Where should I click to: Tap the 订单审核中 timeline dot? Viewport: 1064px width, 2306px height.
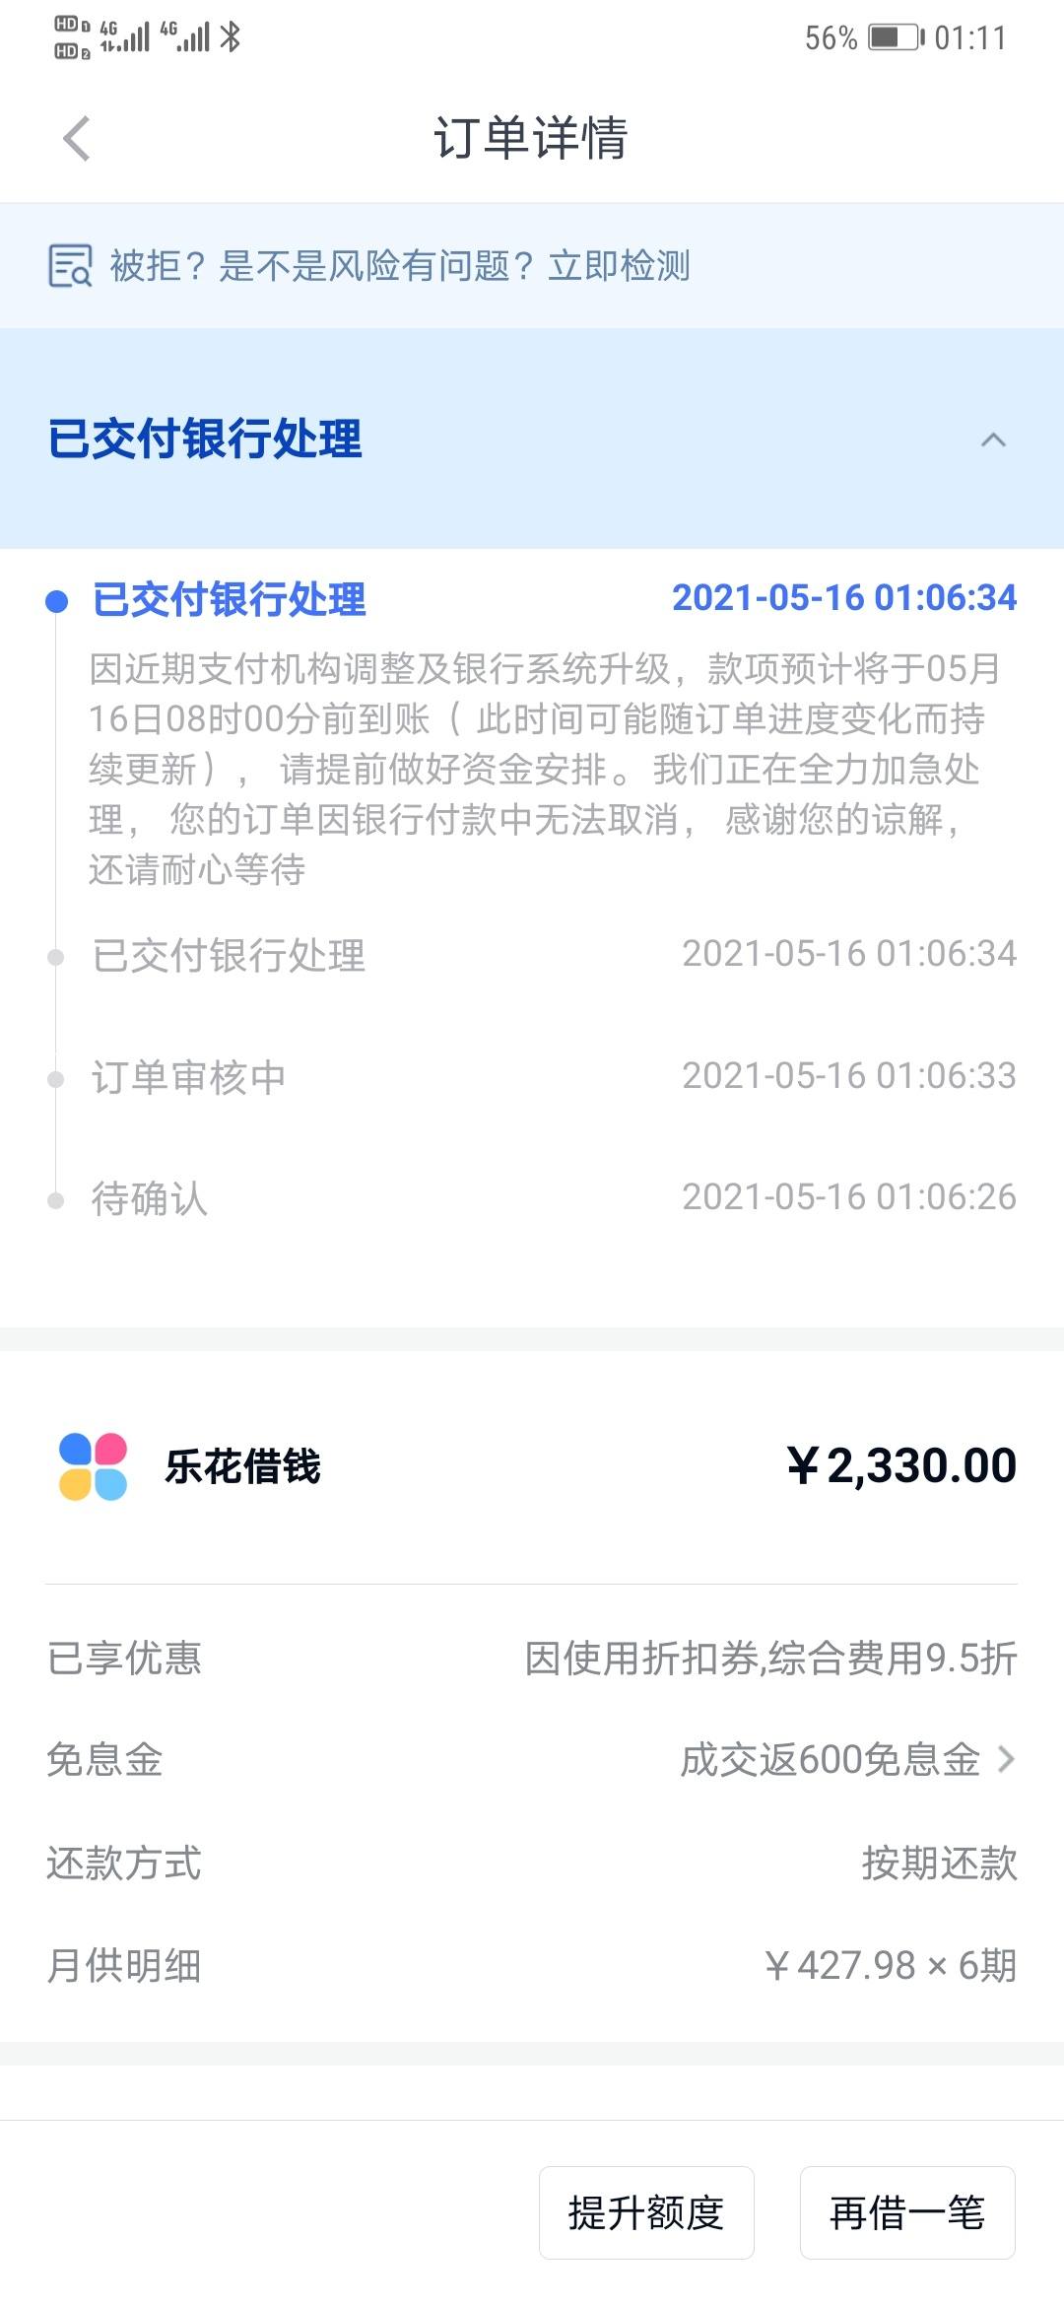click(56, 1079)
